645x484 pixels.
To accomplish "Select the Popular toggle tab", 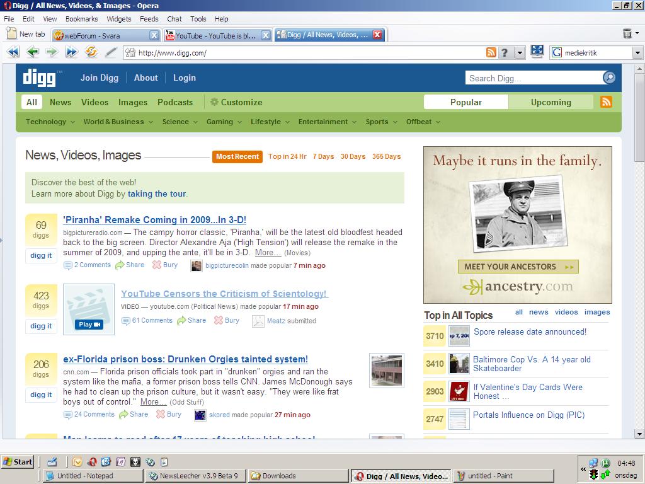I will tap(466, 102).
